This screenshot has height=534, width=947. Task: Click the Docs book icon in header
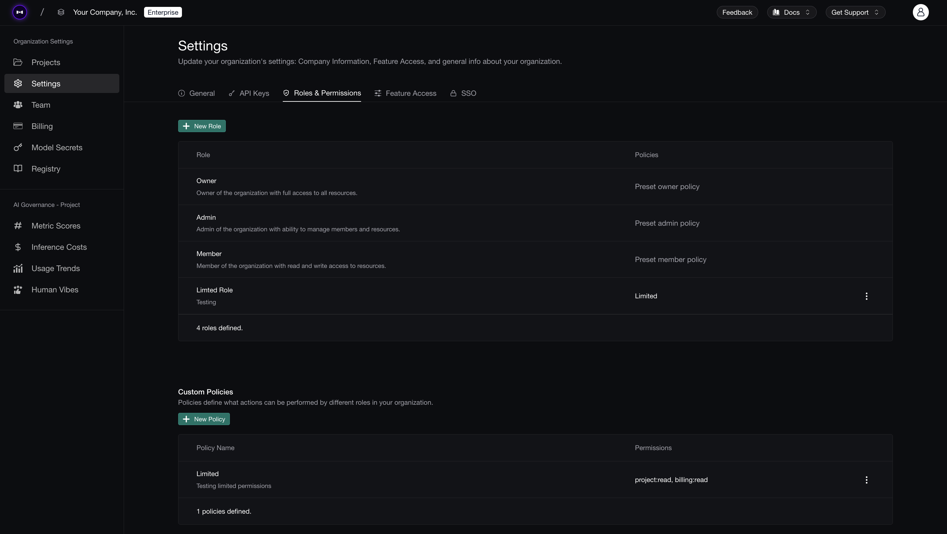point(776,12)
